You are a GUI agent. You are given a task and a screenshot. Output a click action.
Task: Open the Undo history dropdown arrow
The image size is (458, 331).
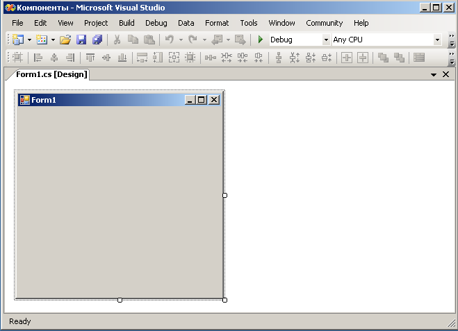click(181, 40)
